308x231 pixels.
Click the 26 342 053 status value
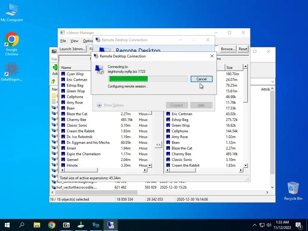pos(155,199)
